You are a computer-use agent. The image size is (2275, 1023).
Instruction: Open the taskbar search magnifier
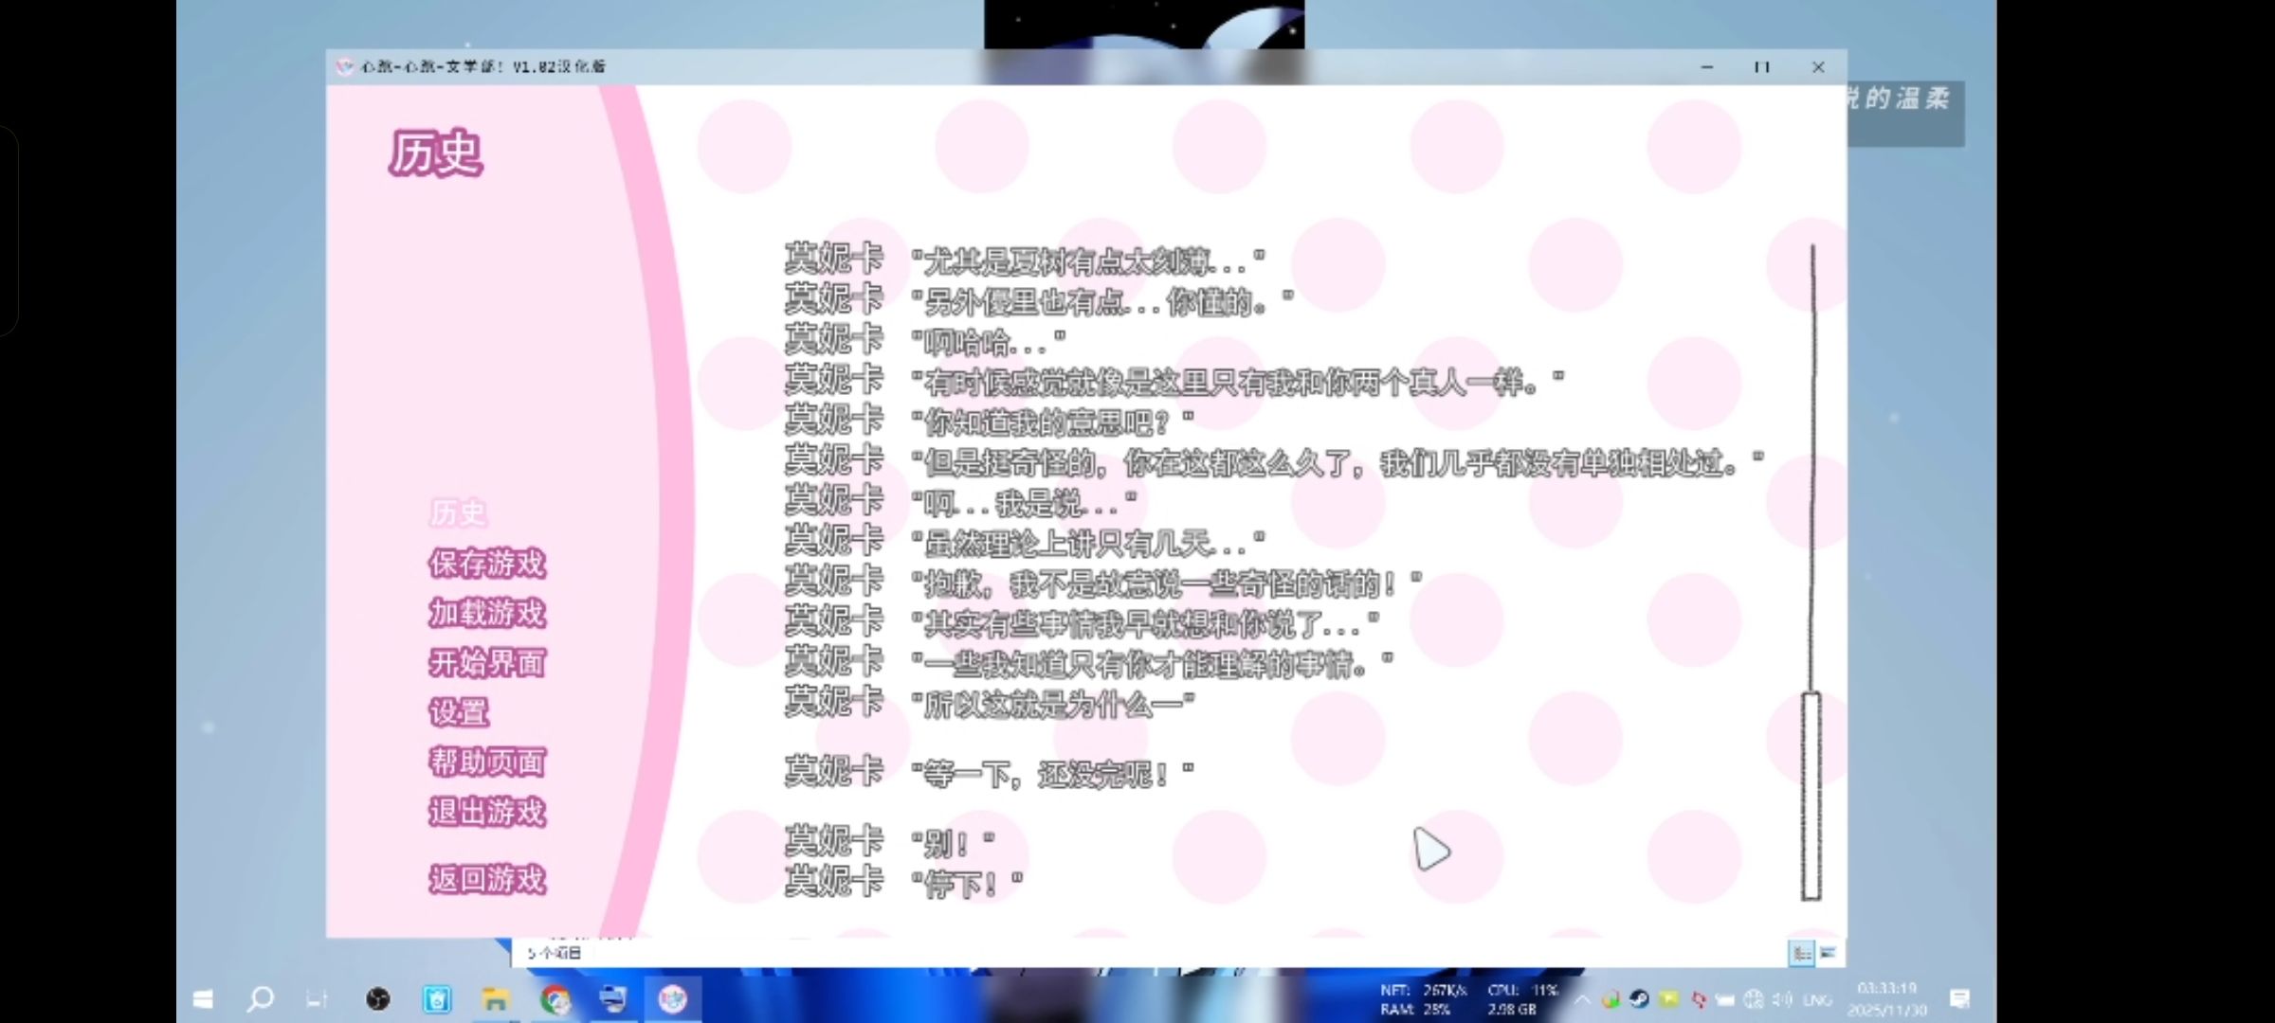[260, 999]
